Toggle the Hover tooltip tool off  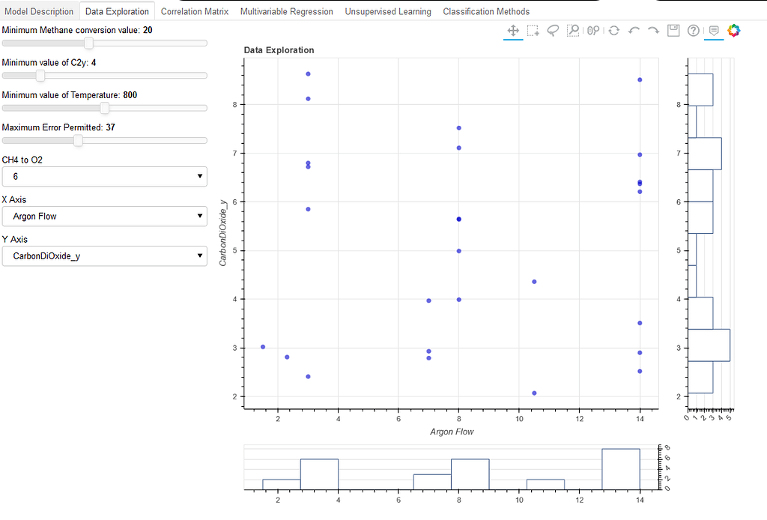[x=714, y=30]
